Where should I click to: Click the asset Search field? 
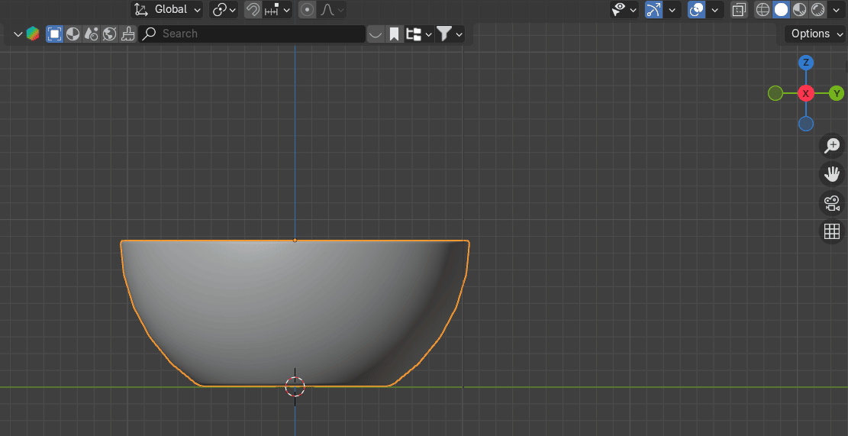tap(252, 34)
